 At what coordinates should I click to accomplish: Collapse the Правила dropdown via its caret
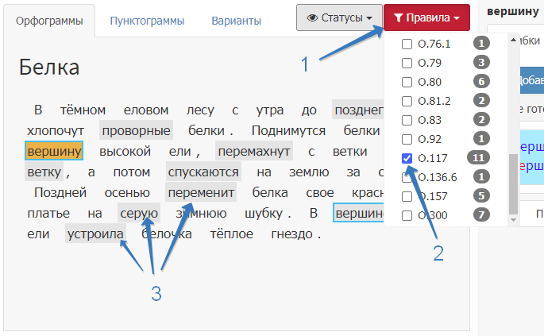[x=458, y=17]
